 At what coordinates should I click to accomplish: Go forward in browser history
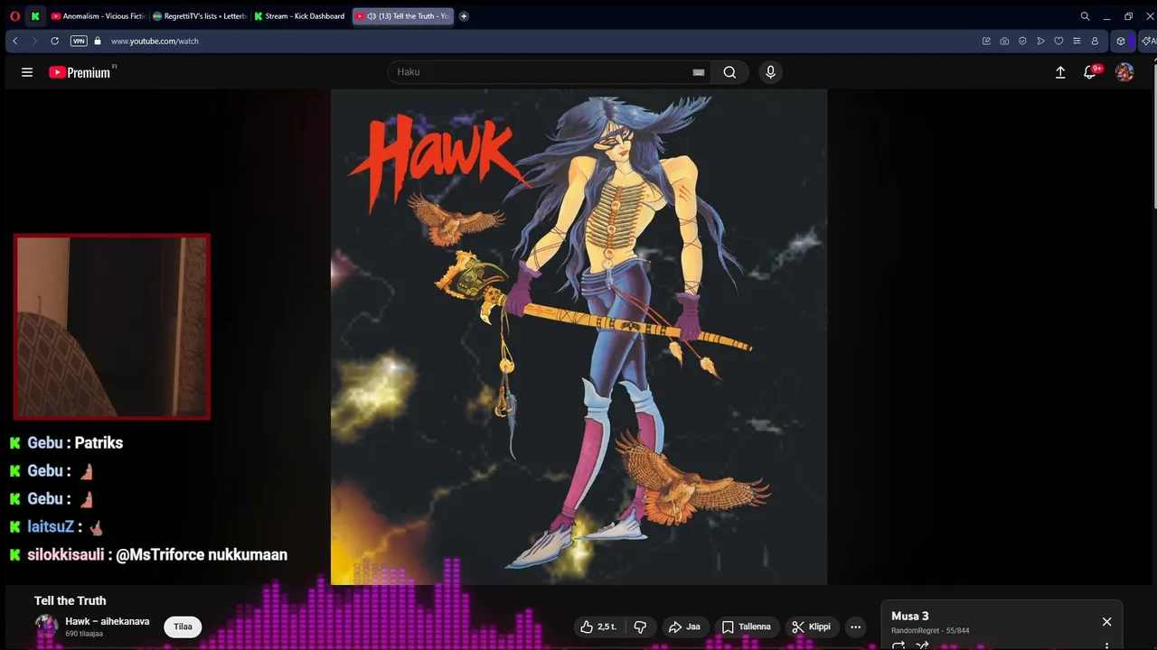[x=34, y=41]
